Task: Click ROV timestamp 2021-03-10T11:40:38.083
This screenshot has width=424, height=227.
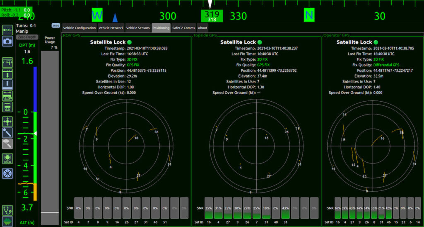Action: tap(147, 49)
